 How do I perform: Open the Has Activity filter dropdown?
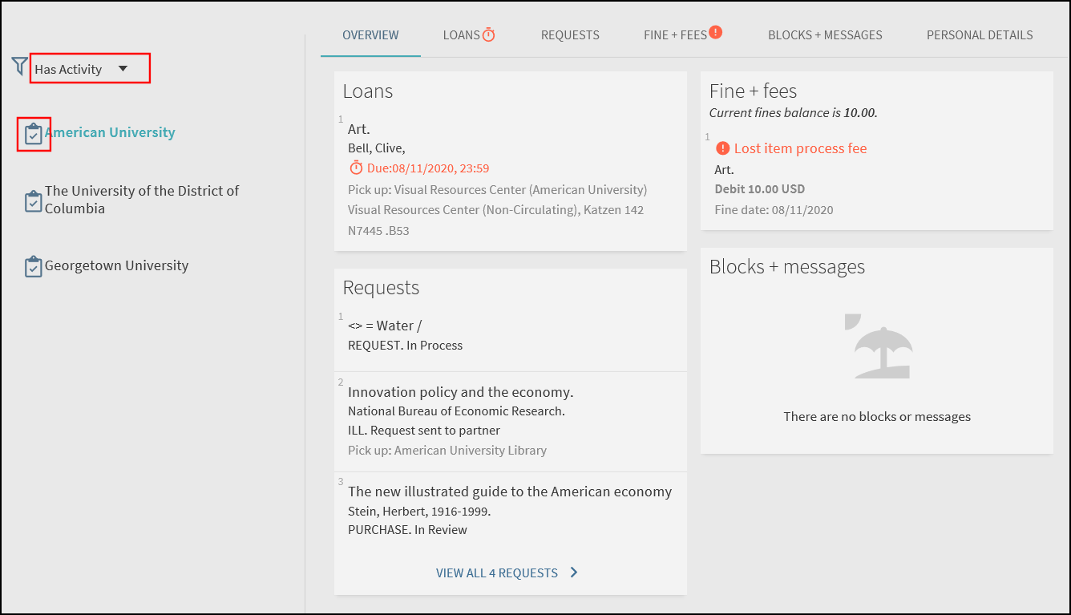[x=80, y=69]
